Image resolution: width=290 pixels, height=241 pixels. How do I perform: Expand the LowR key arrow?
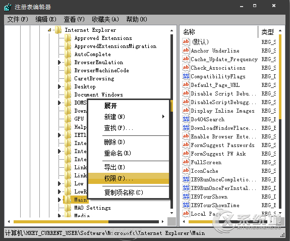click(x=60, y=191)
